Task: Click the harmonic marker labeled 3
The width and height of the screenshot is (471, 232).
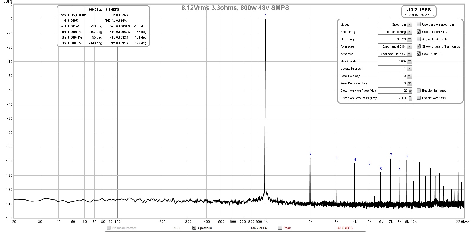Action: pyautogui.click(x=336, y=158)
